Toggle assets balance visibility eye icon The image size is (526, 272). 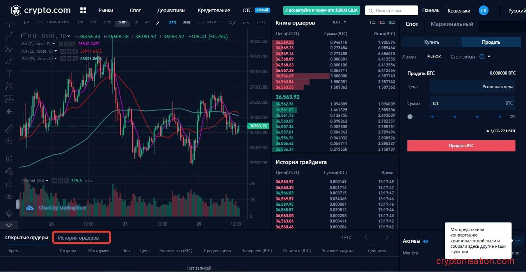tap(426, 241)
